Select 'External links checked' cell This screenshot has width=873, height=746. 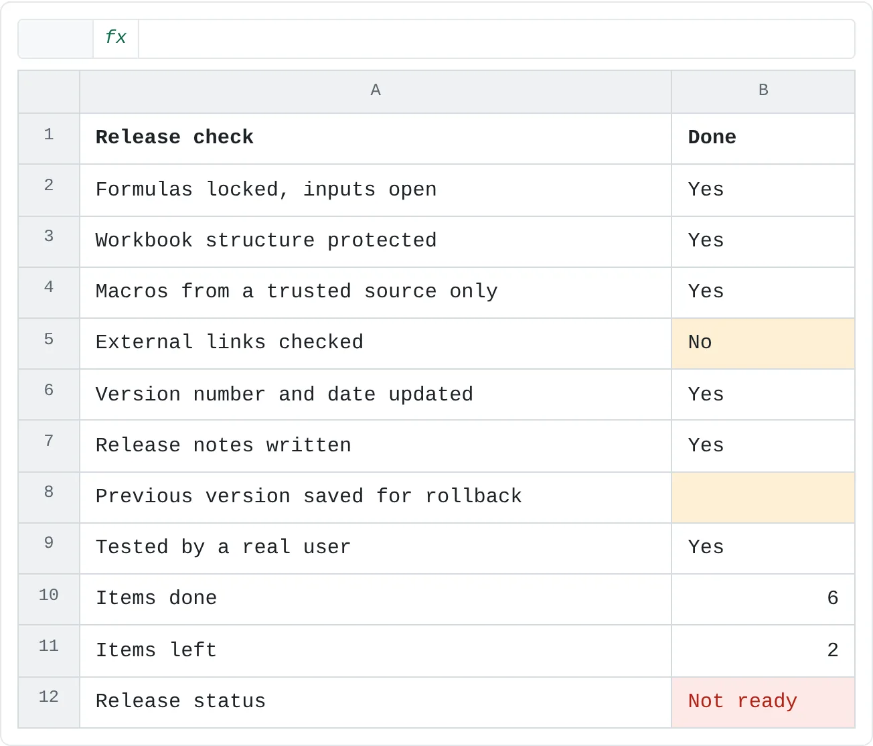point(376,344)
